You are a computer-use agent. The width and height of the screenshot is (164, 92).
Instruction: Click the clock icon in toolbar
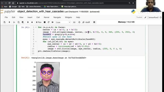tap(79, 22)
